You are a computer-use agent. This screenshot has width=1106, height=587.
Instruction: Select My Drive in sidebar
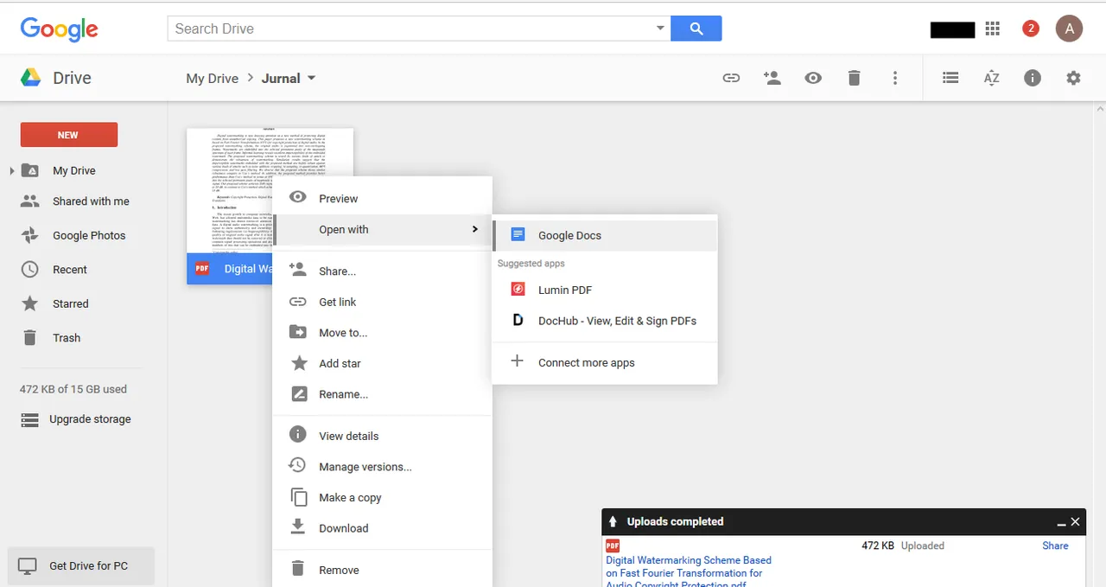(x=73, y=170)
